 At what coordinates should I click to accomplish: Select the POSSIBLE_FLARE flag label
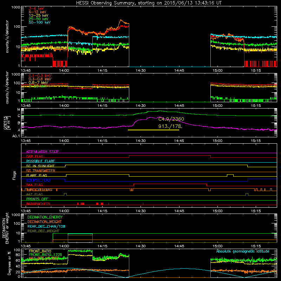tap(40, 161)
